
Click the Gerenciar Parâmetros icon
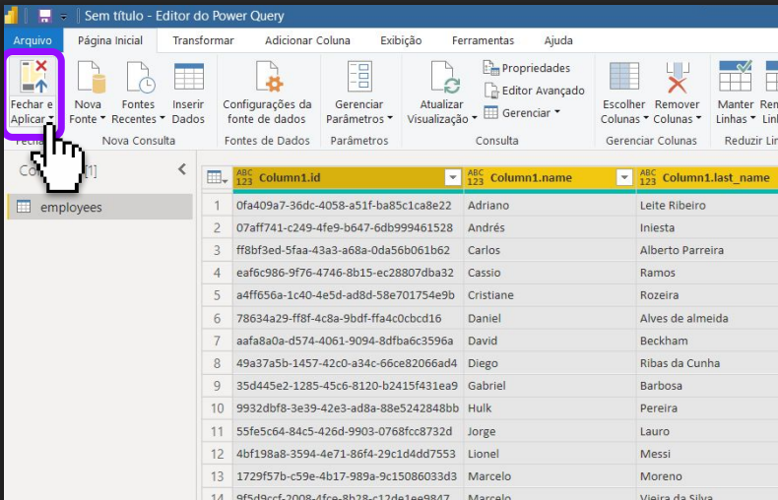[359, 77]
